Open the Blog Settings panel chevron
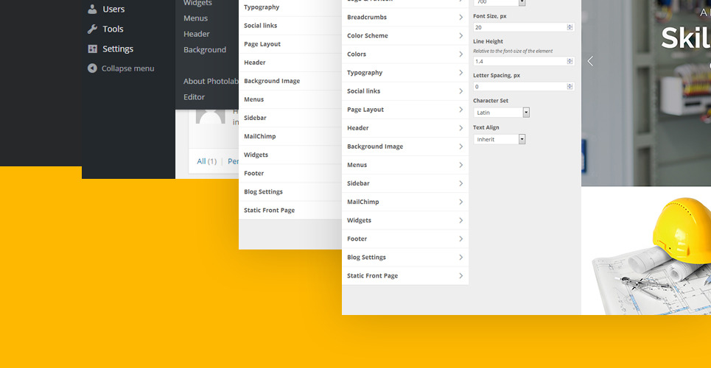This screenshot has width=711, height=368. point(460,258)
